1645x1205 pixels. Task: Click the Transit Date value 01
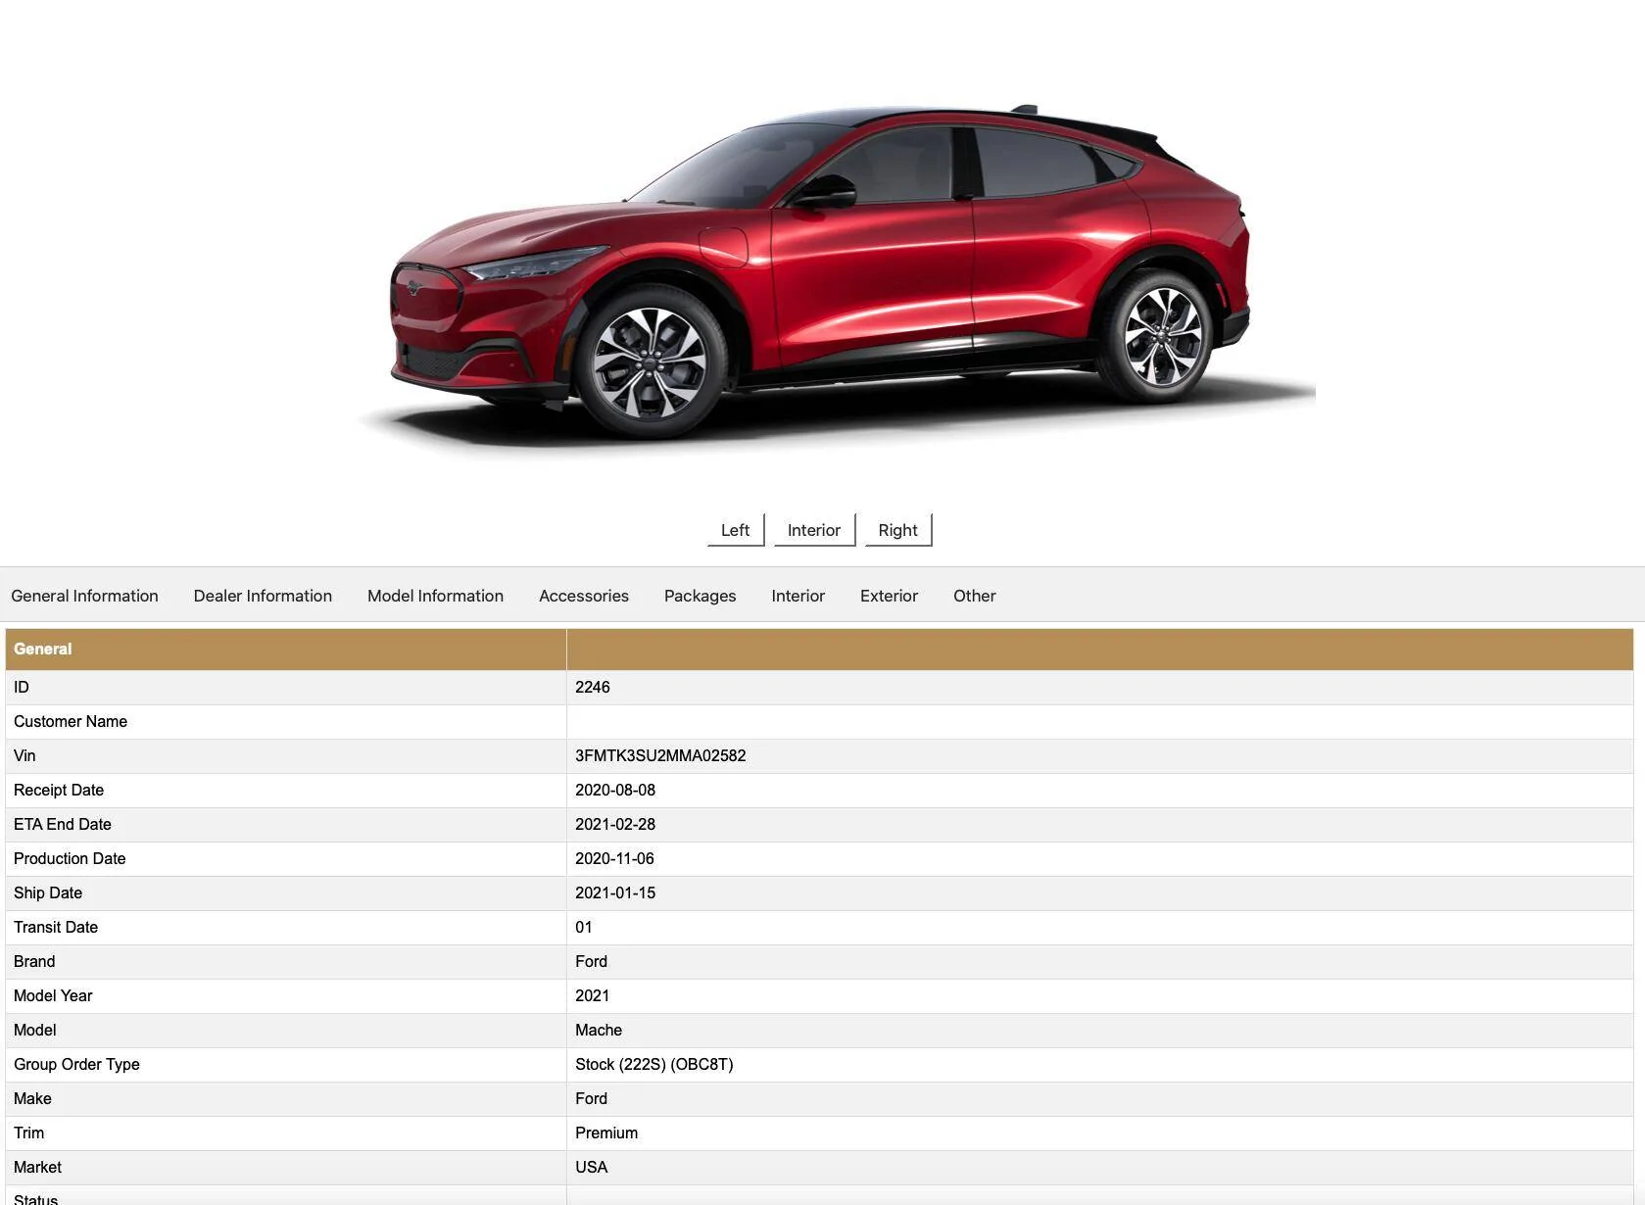pyautogui.click(x=584, y=927)
